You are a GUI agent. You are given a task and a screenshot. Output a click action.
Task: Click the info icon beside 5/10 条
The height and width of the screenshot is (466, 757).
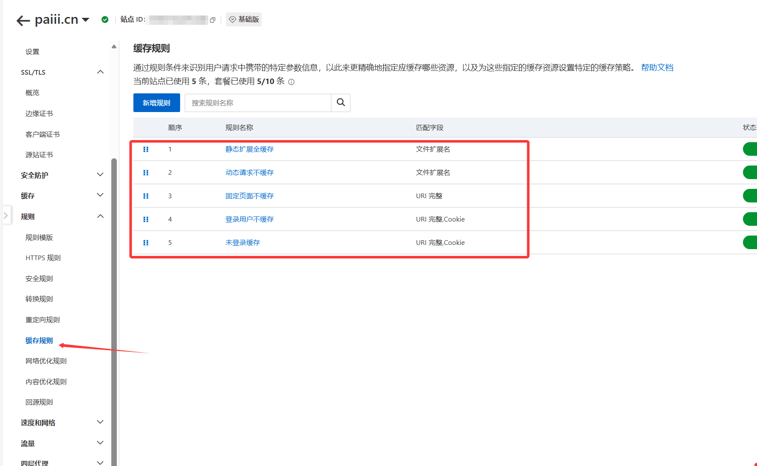pyautogui.click(x=291, y=82)
